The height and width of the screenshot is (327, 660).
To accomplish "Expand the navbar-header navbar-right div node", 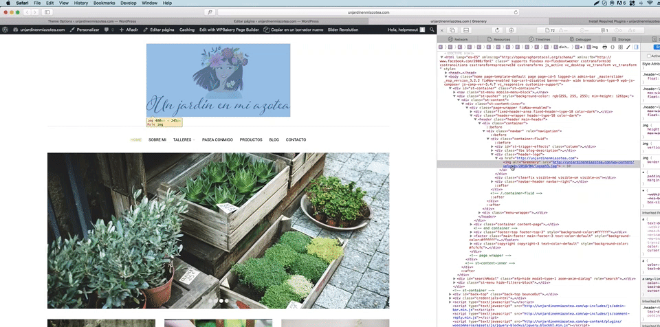I will click(x=492, y=181).
